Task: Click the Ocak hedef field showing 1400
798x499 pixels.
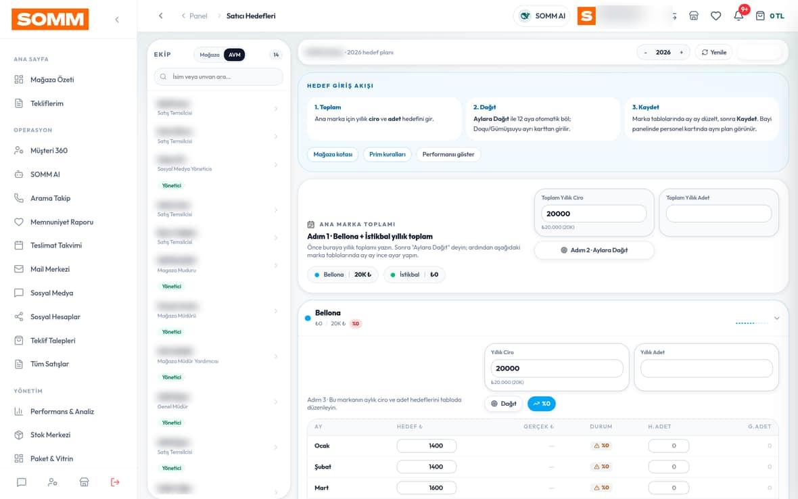Action: (x=427, y=446)
